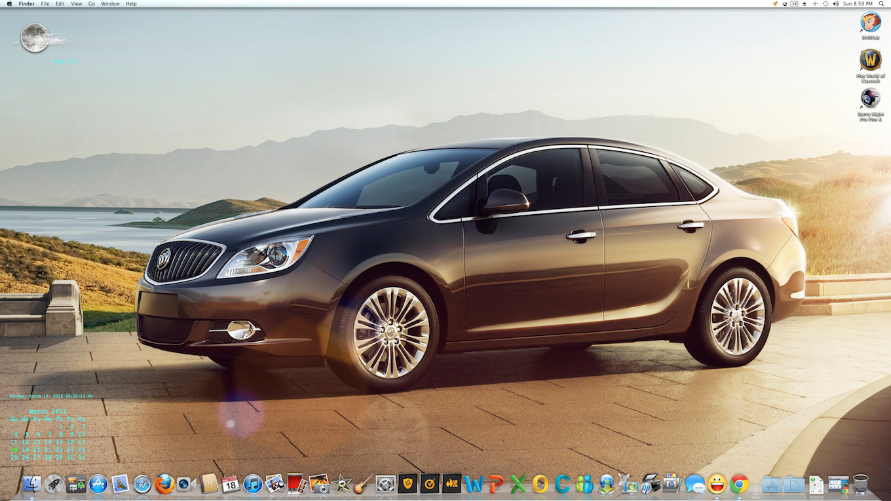
Task: Open Address Book in the Dock
Action: tap(208, 484)
